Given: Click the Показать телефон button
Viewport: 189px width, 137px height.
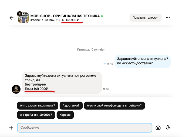Looking at the screenshot, I should (146, 18).
